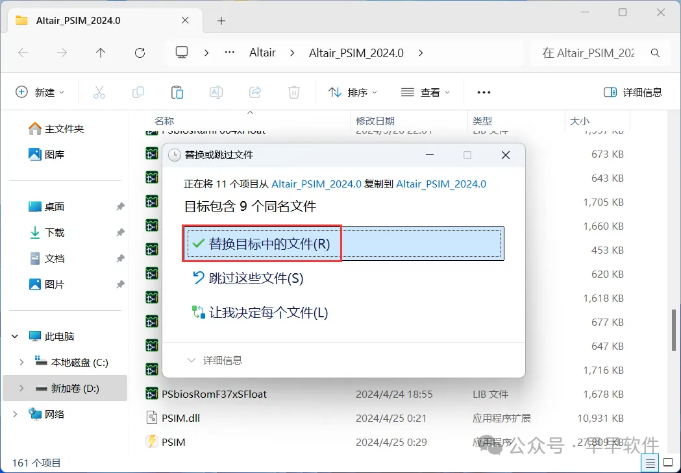Select 本地磁盘 (C:) drive
Image resolution: width=681 pixels, height=473 pixels.
[71, 362]
